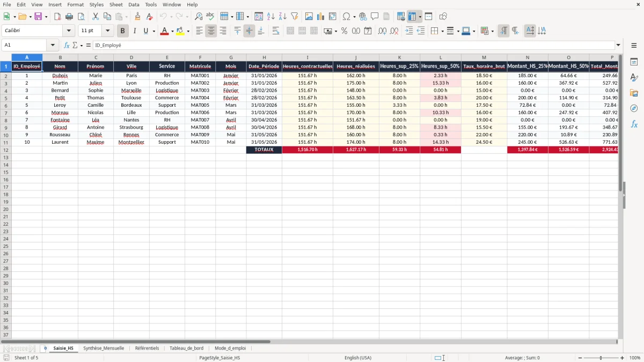Image resolution: width=644 pixels, height=362 pixels.
Task: Click the Clear Direct Formatting icon
Action: (x=149, y=17)
